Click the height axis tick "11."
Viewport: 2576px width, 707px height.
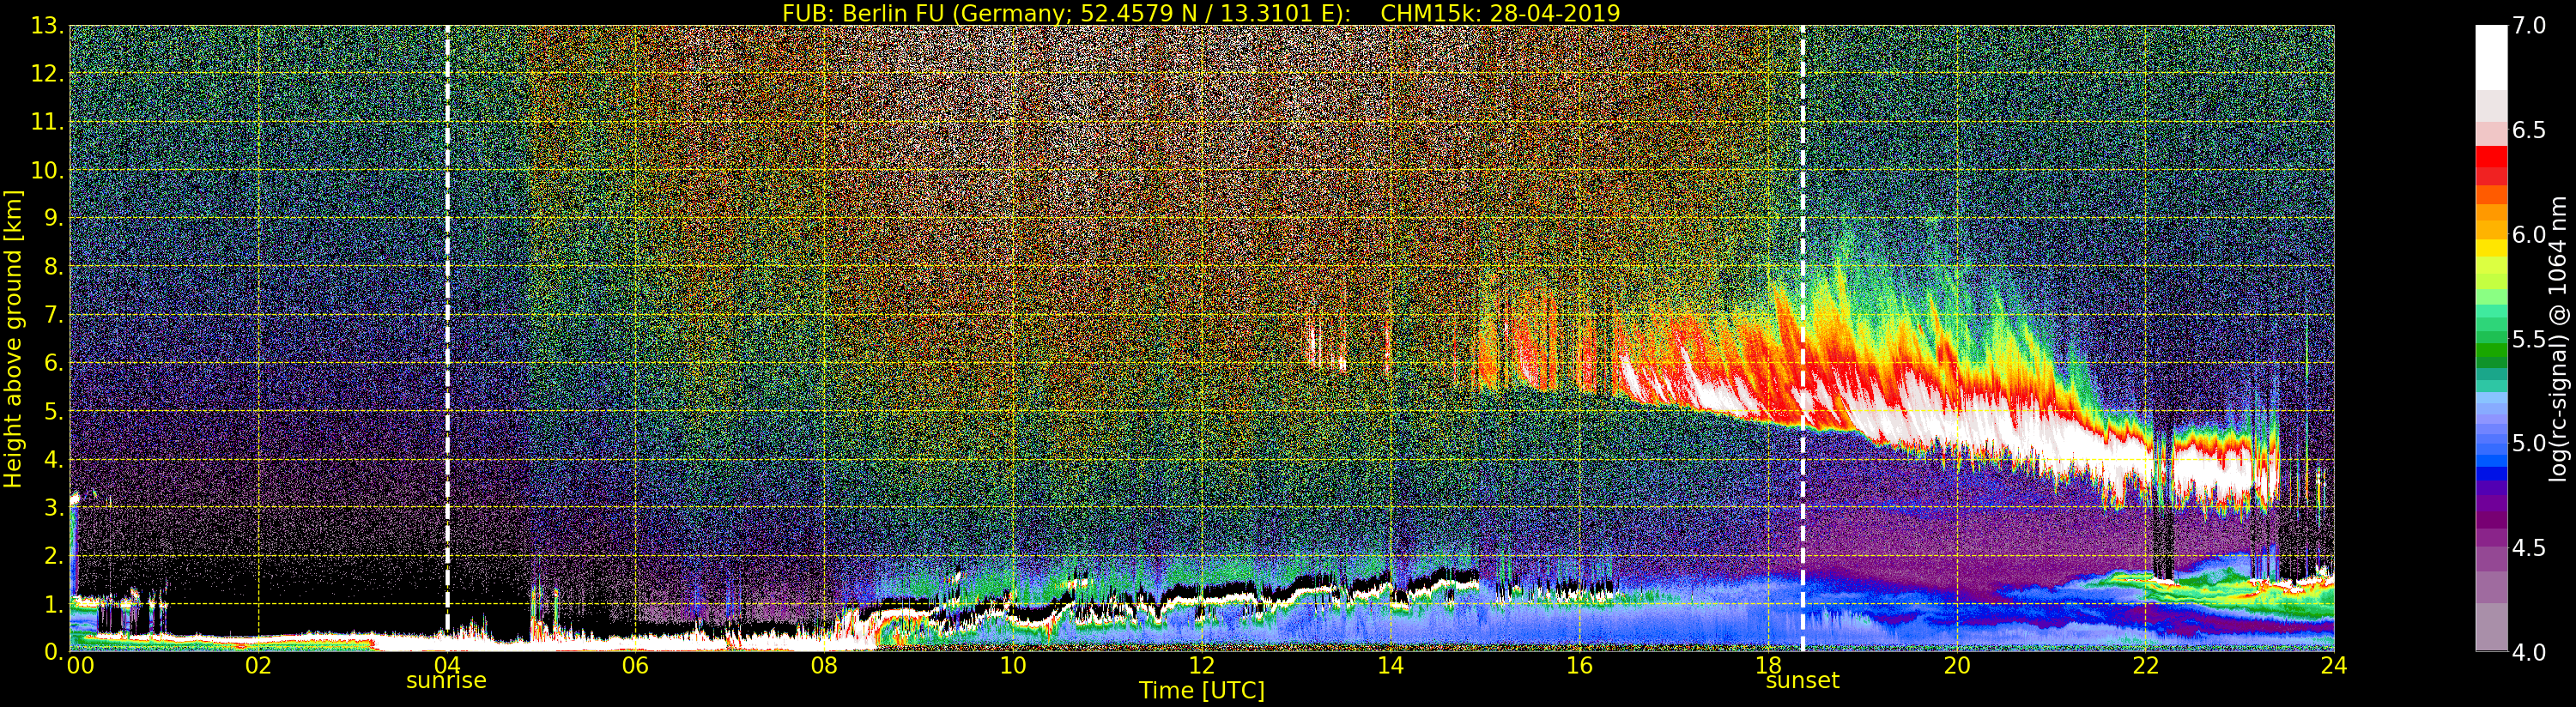point(48,122)
